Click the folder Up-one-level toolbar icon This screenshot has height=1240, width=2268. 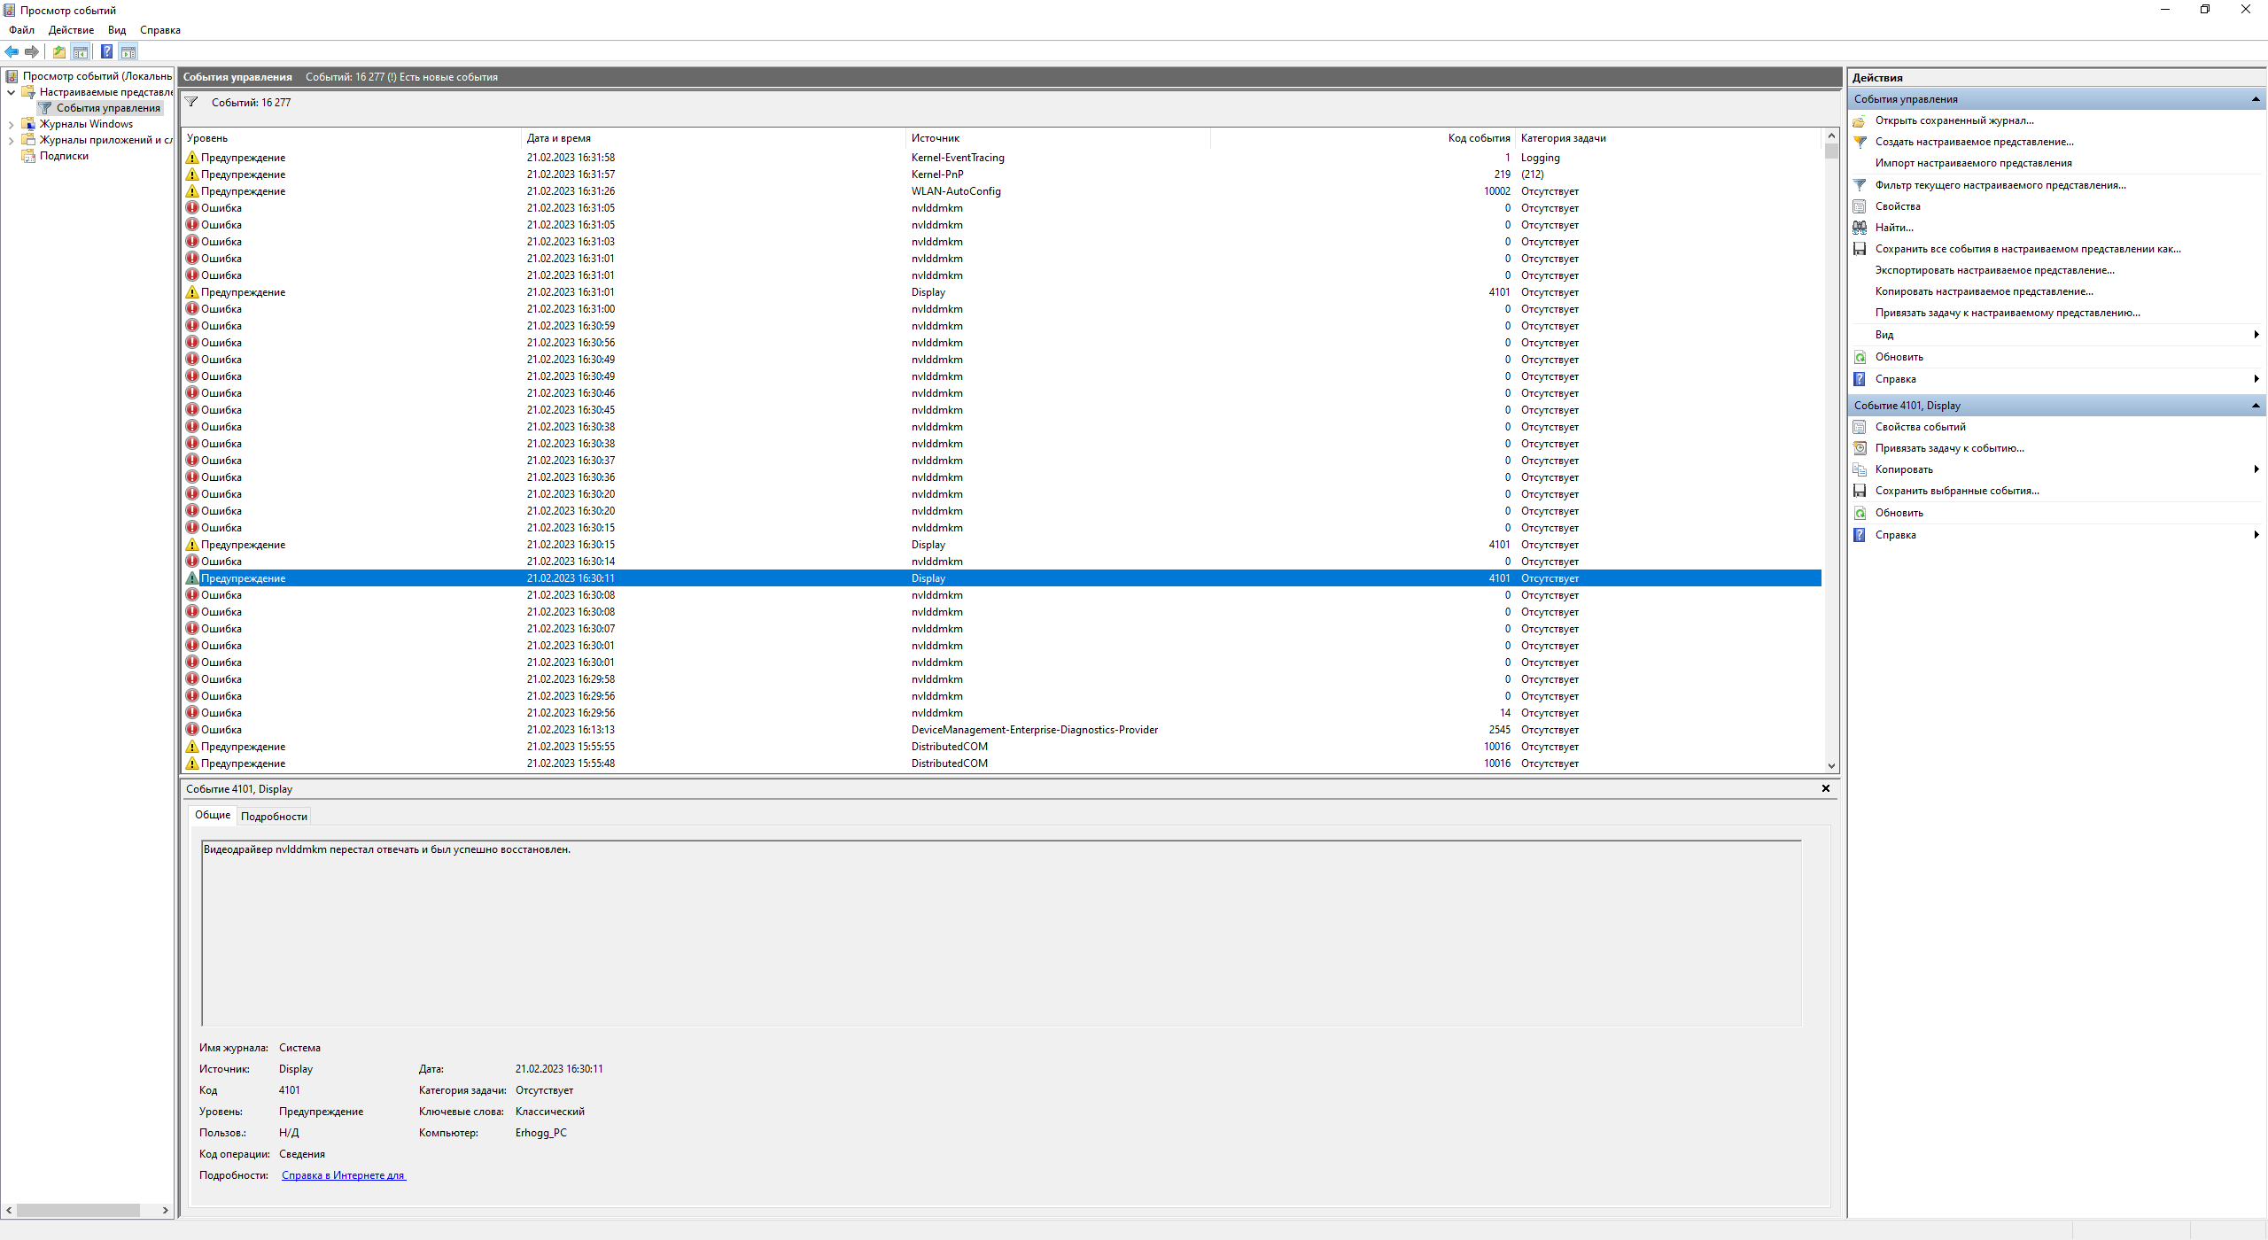click(x=58, y=51)
